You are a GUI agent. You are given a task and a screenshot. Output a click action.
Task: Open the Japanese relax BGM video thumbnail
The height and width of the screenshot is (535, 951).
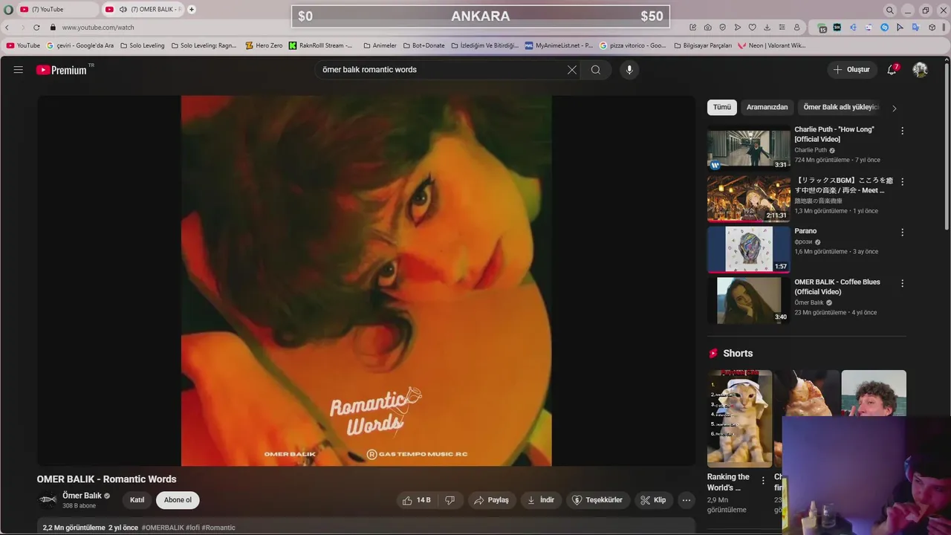click(x=748, y=199)
